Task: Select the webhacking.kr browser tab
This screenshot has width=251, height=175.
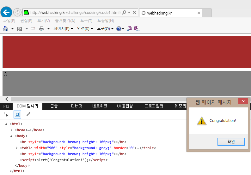Action: (171, 13)
